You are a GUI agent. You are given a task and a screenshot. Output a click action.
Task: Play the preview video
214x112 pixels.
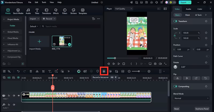coord(119,64)
